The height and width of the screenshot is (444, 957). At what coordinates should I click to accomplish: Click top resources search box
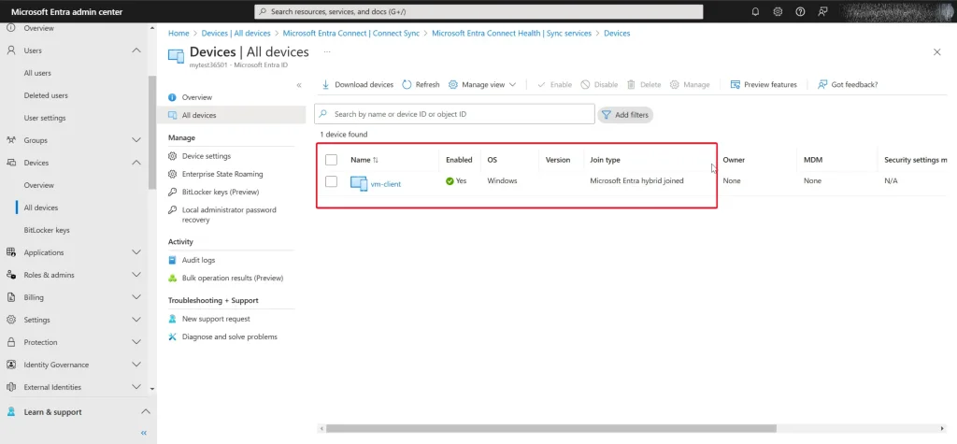coord(478,11)
